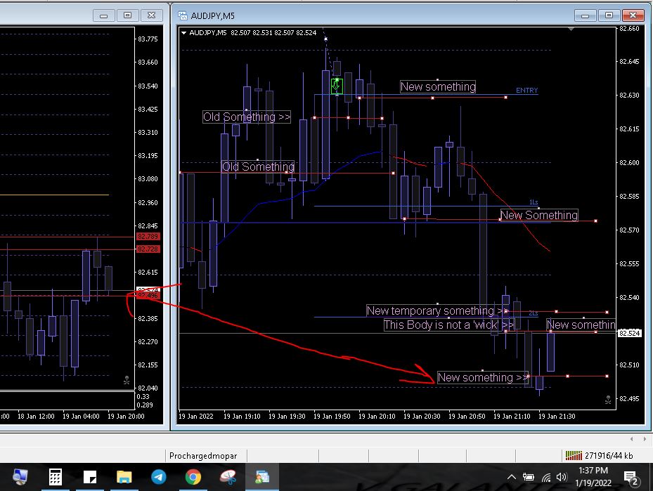The image size is (653, 491).
Task: Click the red 82.728 price label
Action: point(148,249)
